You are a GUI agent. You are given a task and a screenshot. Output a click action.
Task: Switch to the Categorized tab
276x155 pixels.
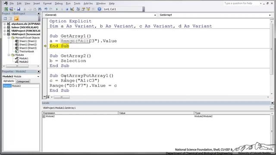tap(23, 81)
